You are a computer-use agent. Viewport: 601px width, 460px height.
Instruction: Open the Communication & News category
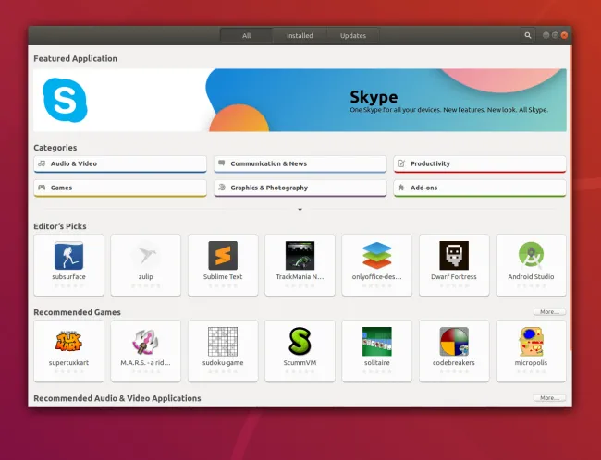pyautogui.click(x=300, y=163)
